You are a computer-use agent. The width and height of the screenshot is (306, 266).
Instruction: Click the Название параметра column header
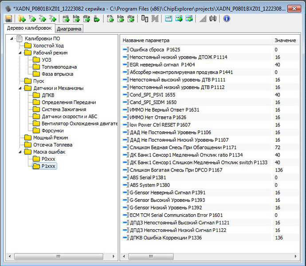(146, 40)
